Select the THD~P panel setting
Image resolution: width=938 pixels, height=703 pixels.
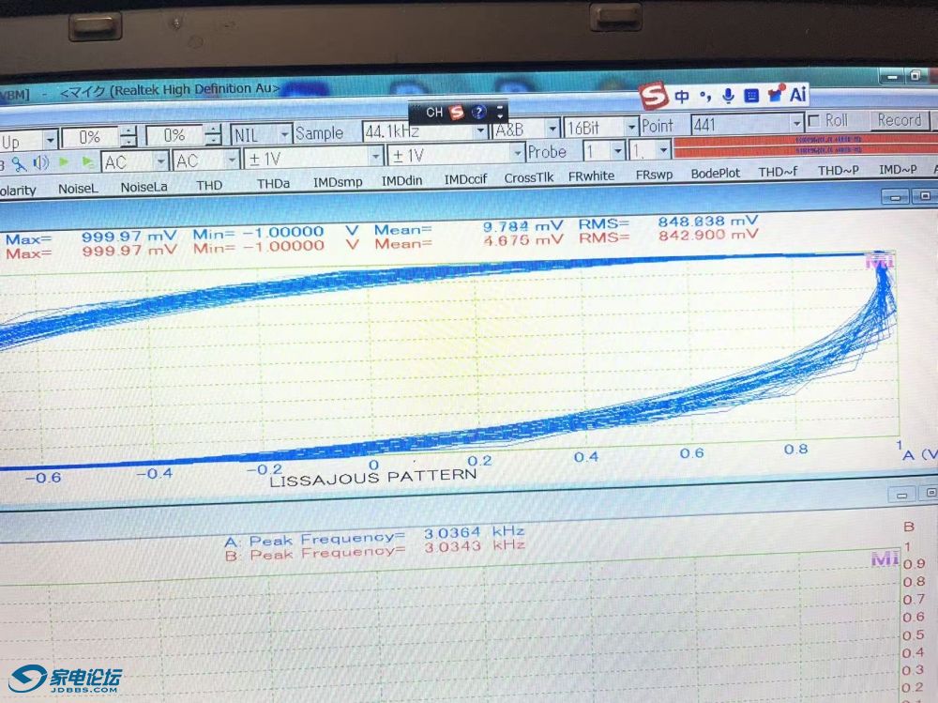tap(838, 171)
